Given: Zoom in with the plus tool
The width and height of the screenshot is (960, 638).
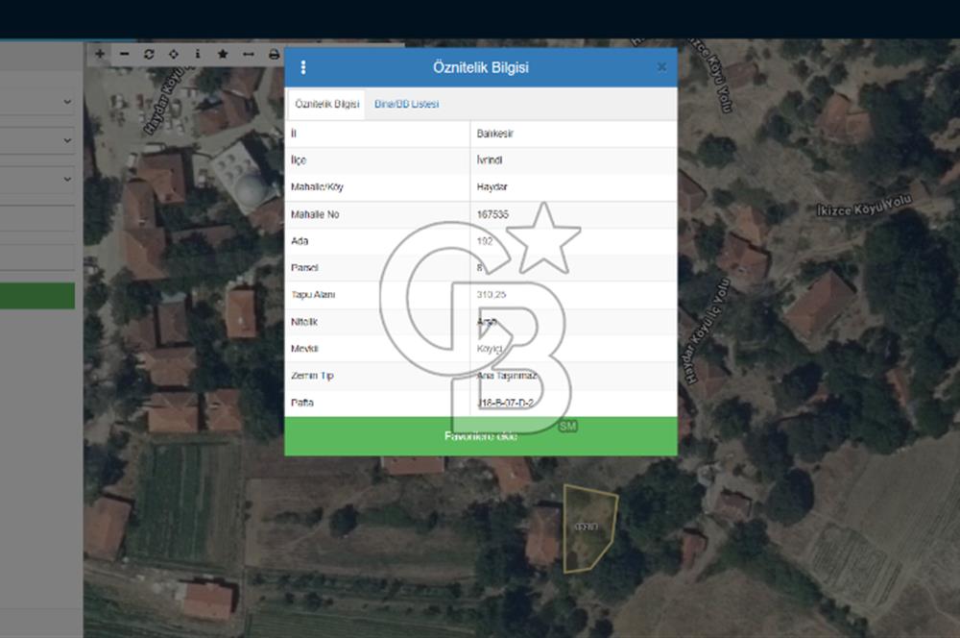Looking at the screenshot, I should [x=100, y=54].
